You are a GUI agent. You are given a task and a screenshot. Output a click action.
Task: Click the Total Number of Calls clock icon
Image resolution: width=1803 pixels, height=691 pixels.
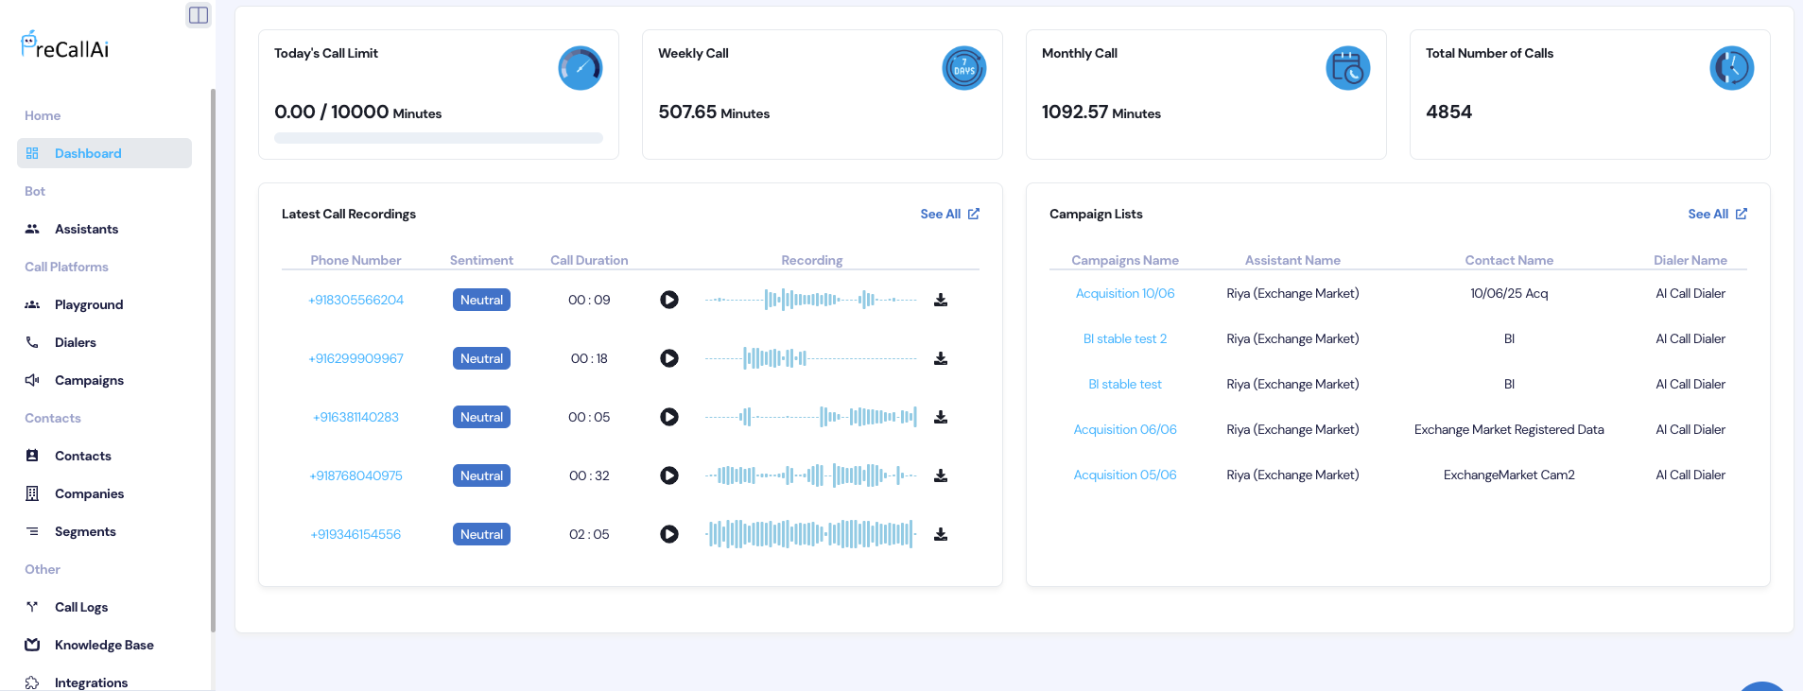click(1732, 68)
